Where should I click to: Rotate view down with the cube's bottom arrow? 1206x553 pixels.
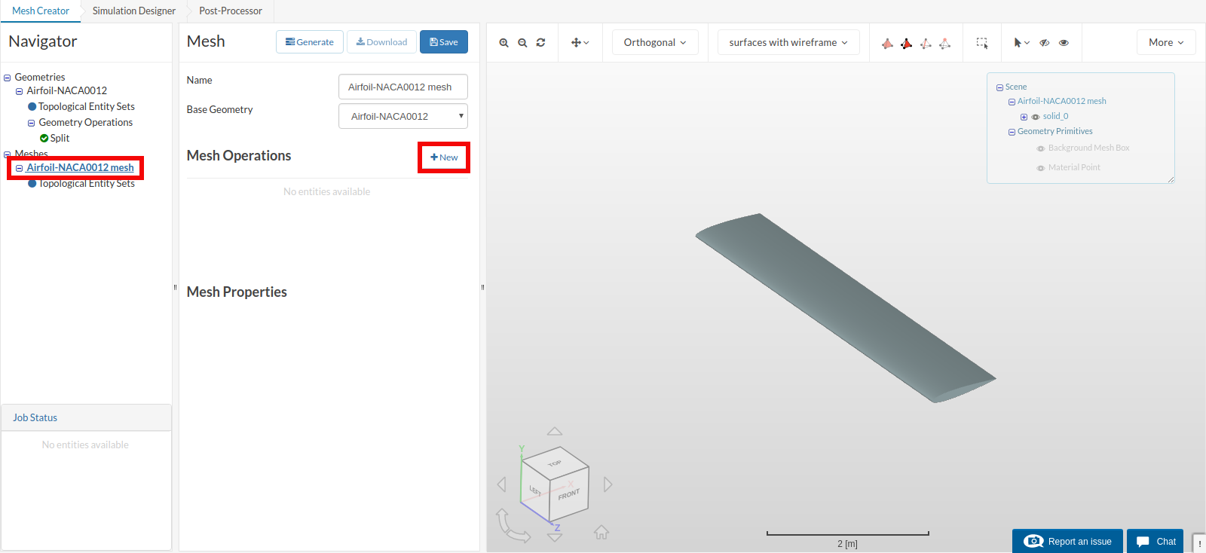555,537
